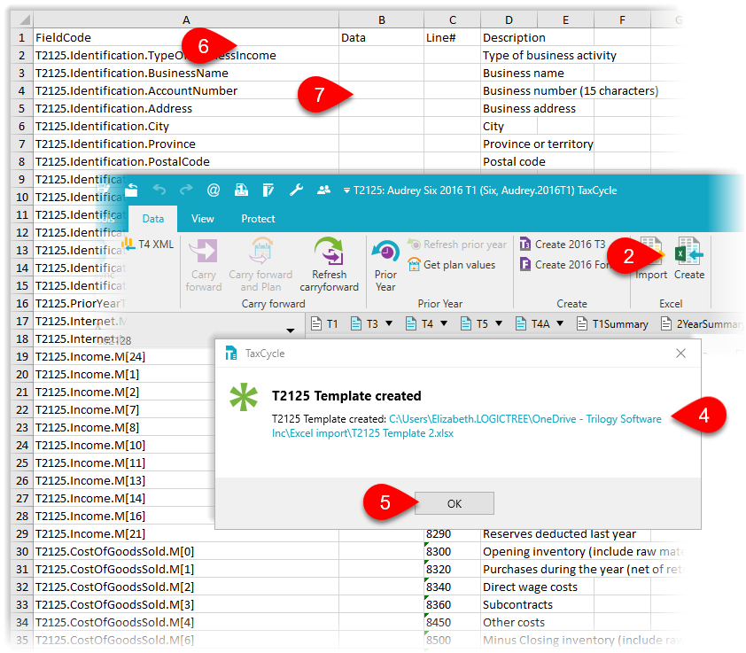Select Excel column B header
Screen dimensions: 746x653
[382, 20]
